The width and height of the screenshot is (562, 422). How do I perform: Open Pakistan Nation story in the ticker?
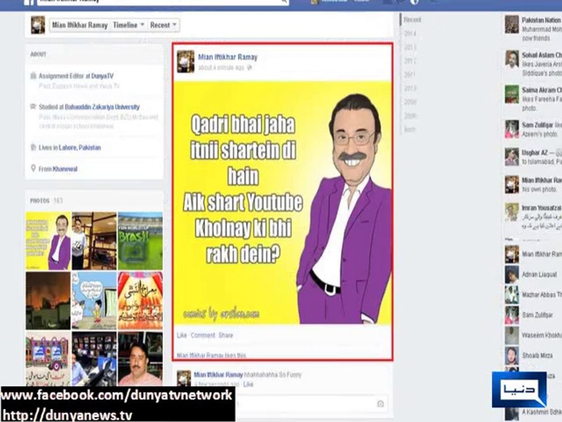click(x=533, y=29)
